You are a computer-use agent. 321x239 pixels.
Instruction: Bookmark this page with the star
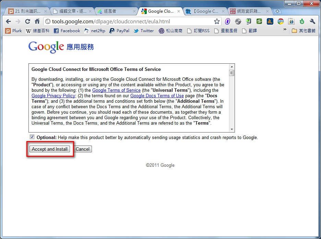tap(217, 21)
